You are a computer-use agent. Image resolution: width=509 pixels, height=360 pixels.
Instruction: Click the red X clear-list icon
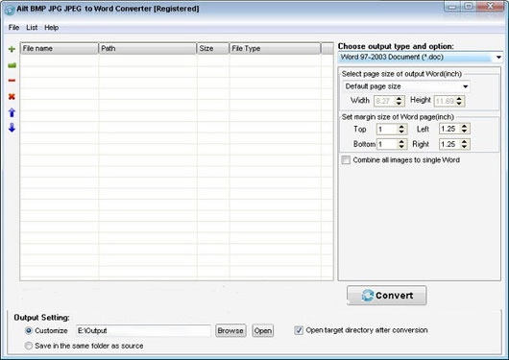[x=12, y=96]
